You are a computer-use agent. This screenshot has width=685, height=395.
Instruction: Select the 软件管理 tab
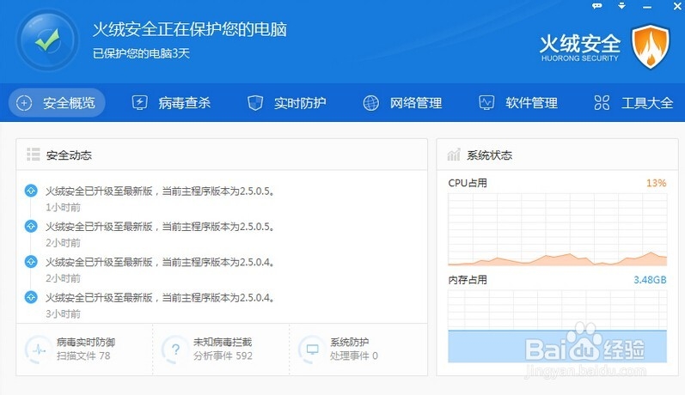(518, 103)
